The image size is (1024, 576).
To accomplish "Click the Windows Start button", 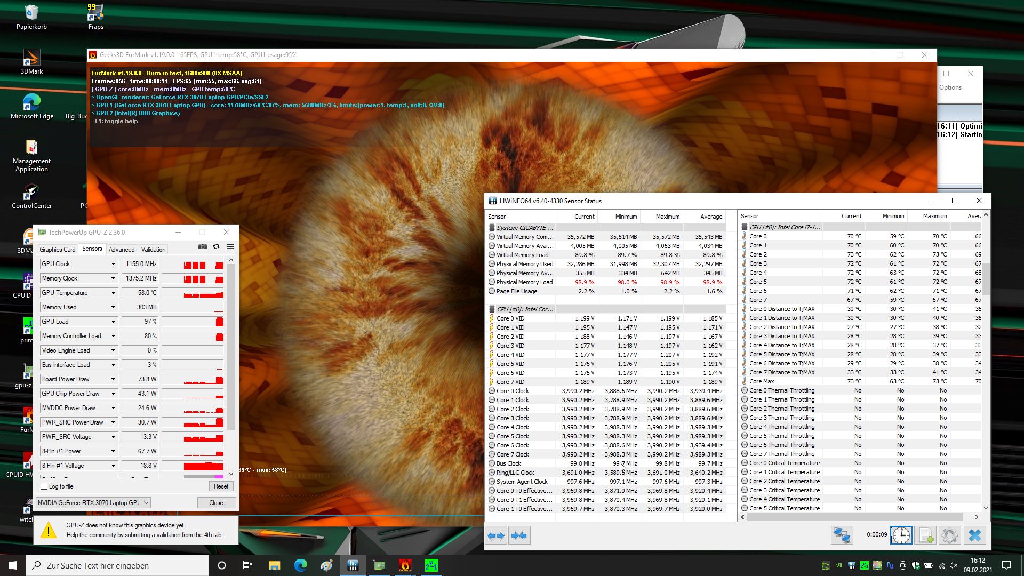I will tap(13, 565).
